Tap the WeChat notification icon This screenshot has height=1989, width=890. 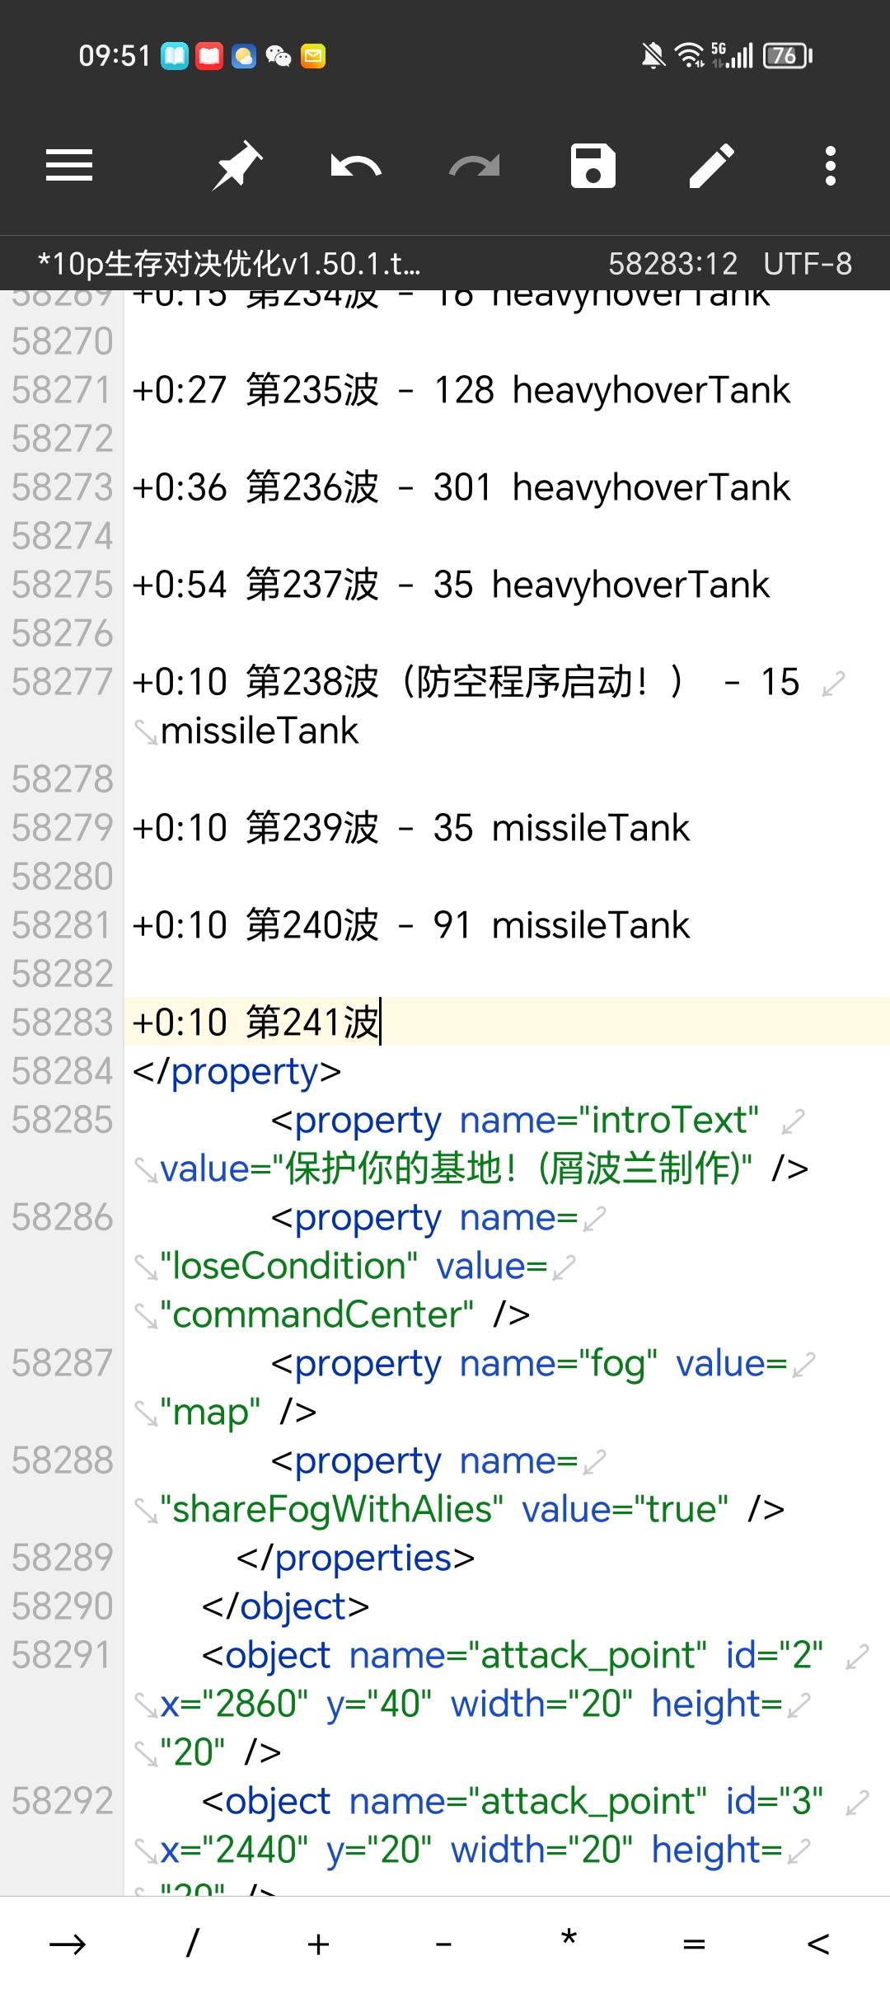click(279, 56)
